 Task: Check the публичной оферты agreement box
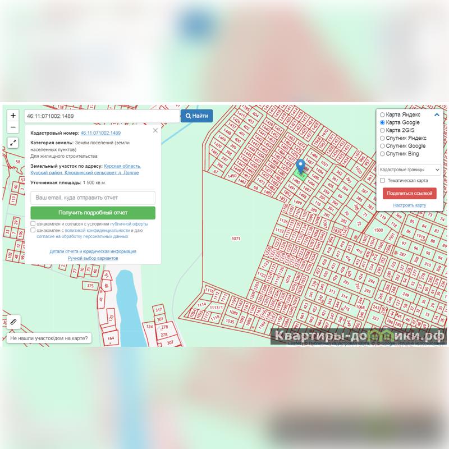pyautogui.click(x=33, y=223)
